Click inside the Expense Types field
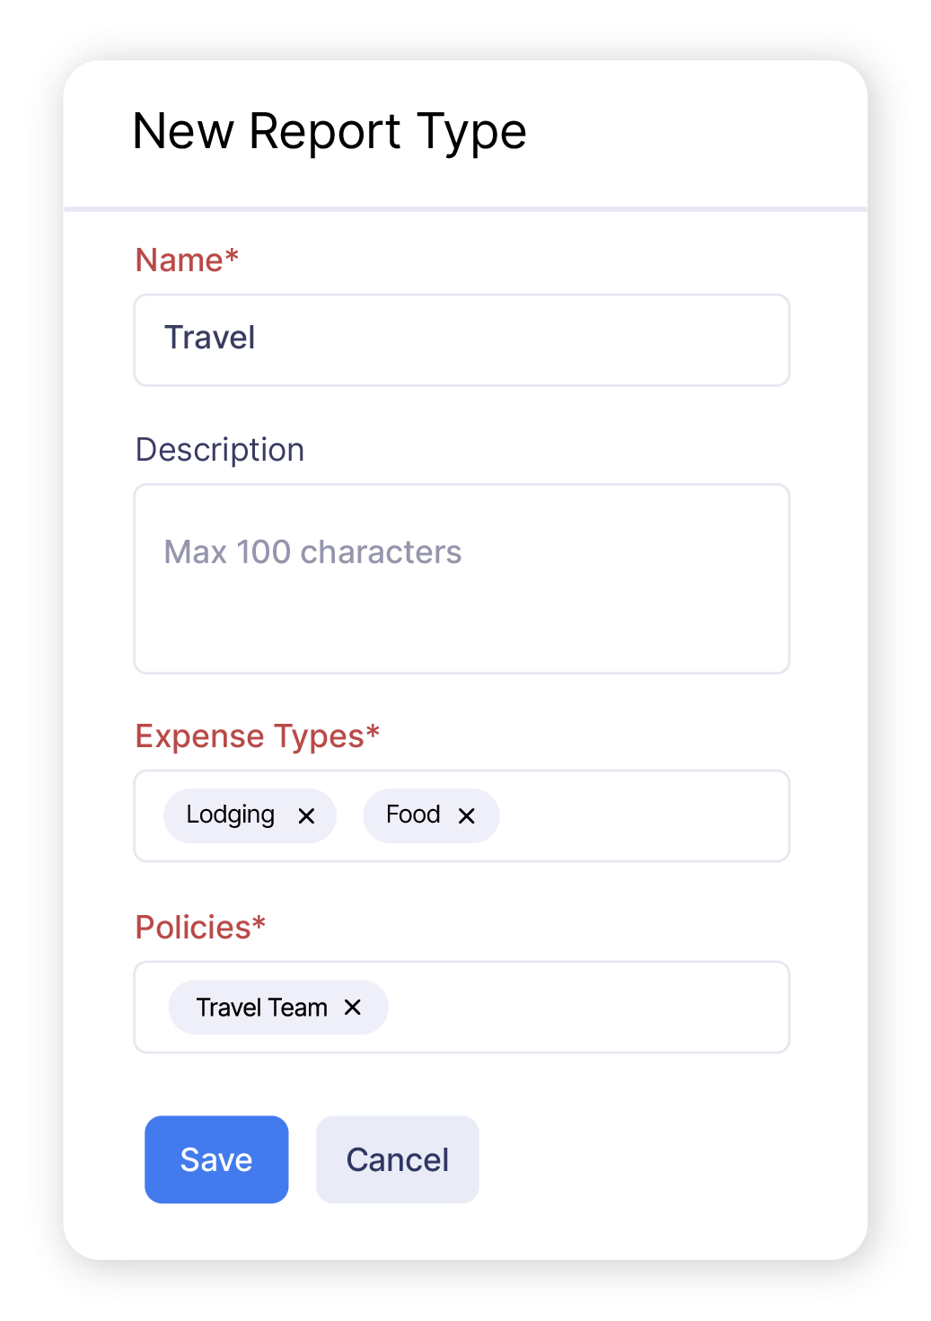 [628, 816]
